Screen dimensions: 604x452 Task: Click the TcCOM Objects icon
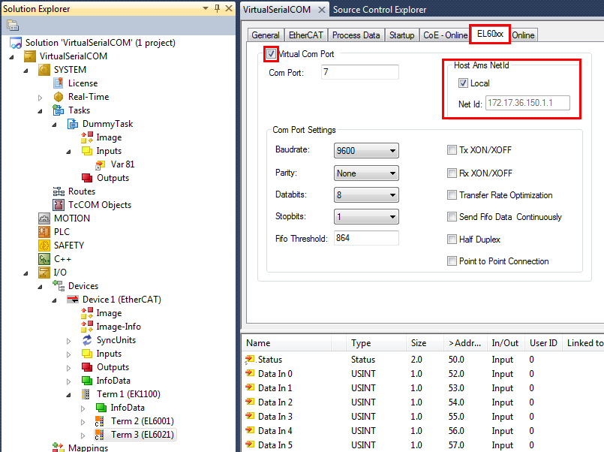point(59,205)
